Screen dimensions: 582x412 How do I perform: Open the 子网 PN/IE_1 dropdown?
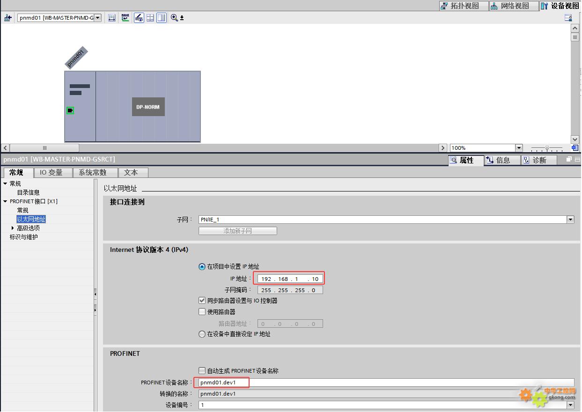(570, 220)
